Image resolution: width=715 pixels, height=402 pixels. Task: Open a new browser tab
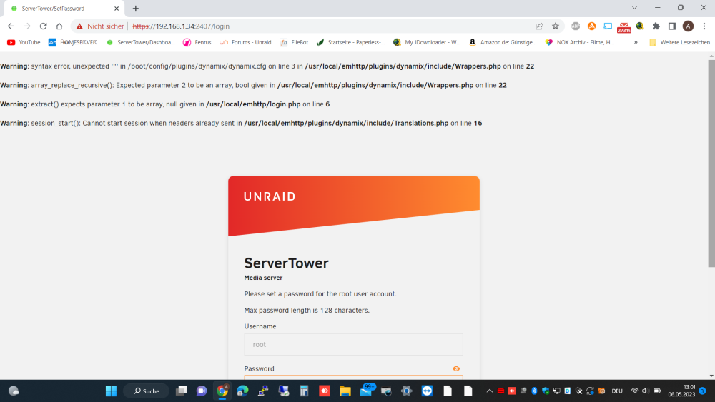click(135, 9)
